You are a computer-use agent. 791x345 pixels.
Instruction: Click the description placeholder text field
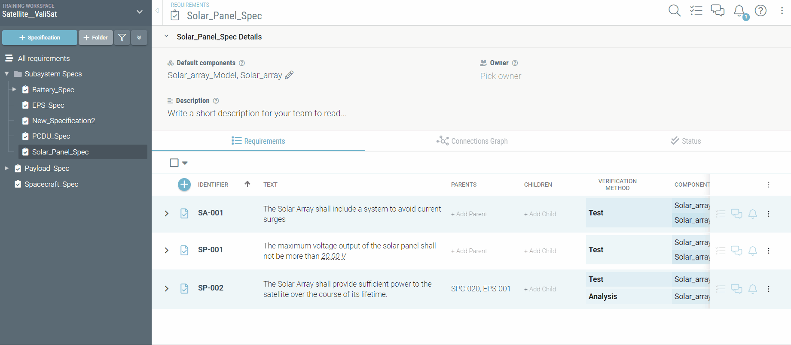257,114
